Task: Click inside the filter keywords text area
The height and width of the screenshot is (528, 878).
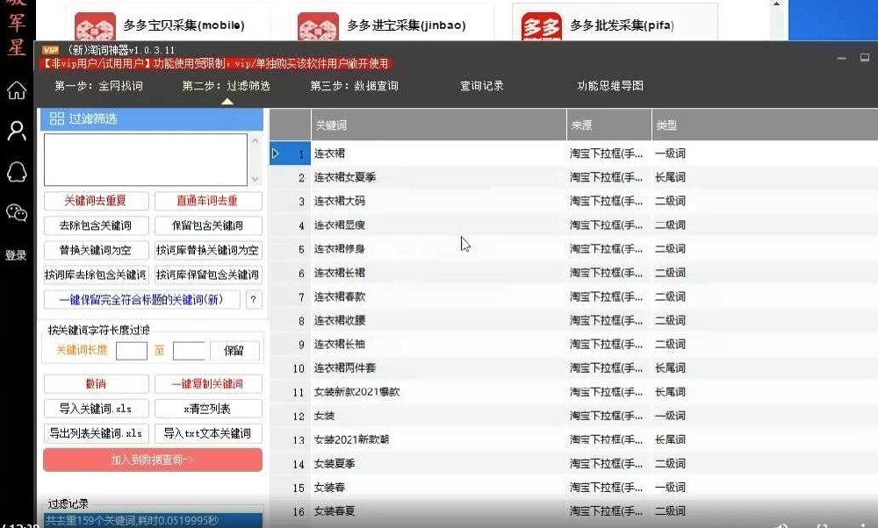Action: tap(146, 160)
